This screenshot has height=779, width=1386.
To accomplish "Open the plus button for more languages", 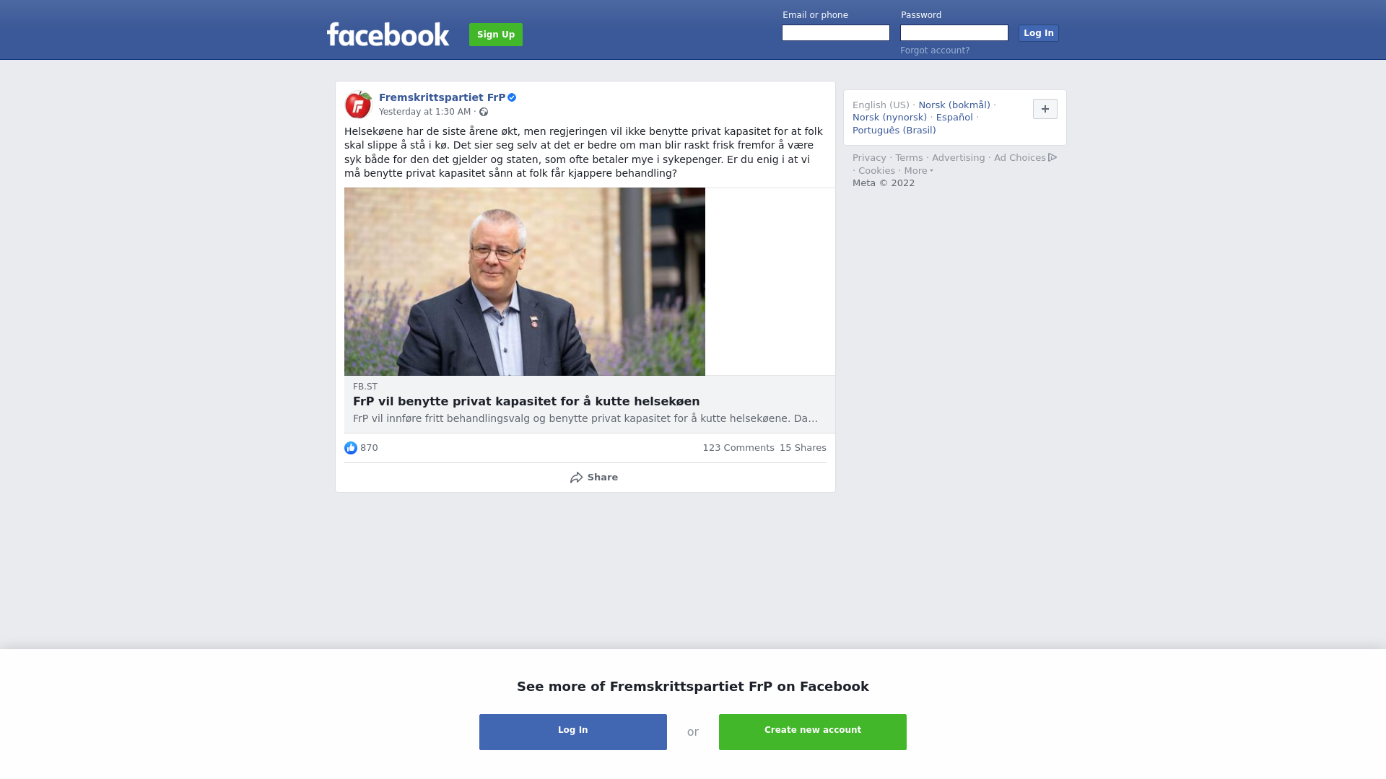I will tap(1045, 109).
